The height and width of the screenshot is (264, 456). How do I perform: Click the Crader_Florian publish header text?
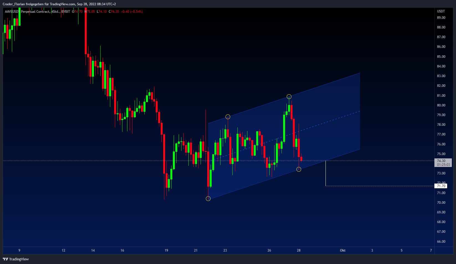(59, 4)
